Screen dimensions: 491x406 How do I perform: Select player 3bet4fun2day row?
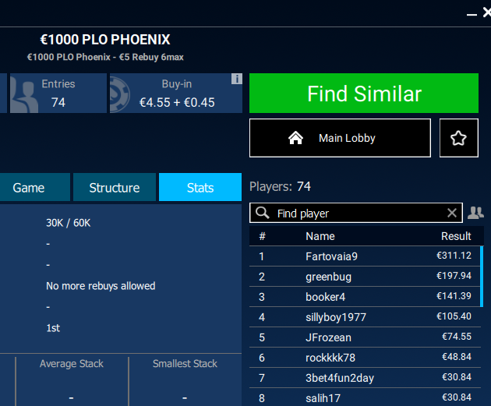(365, 377)
